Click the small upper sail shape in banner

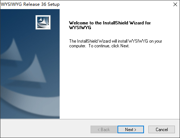pyautogui.click(x=13, y=50)
